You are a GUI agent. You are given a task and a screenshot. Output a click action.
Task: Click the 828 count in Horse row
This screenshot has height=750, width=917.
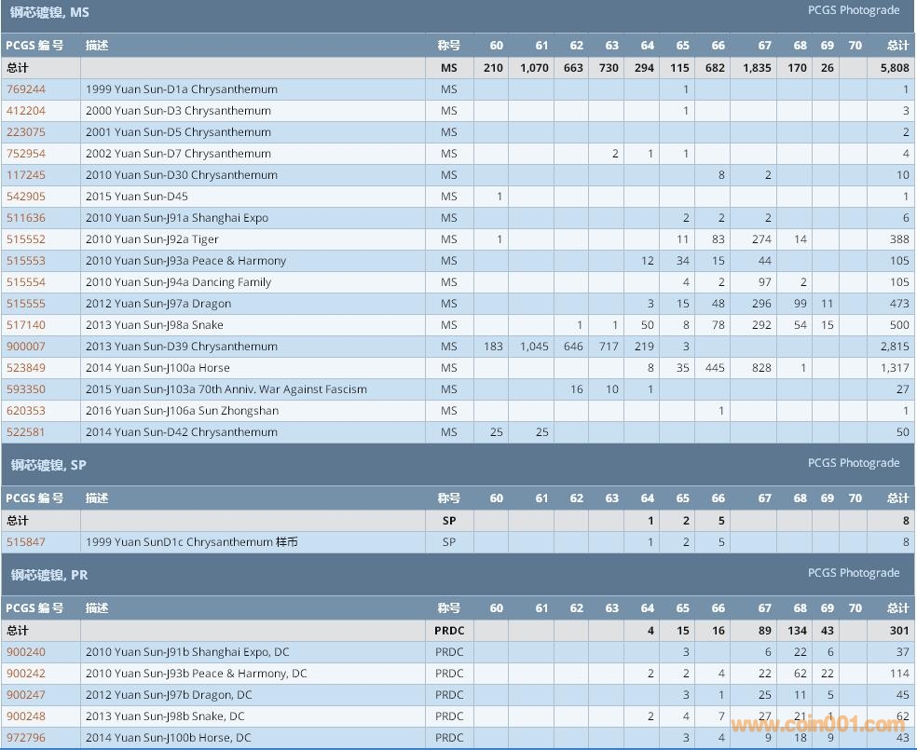pos(761,368)
